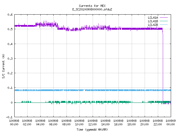Click the y-axis label 'S/C Current (A)'

tap(4, 66)
